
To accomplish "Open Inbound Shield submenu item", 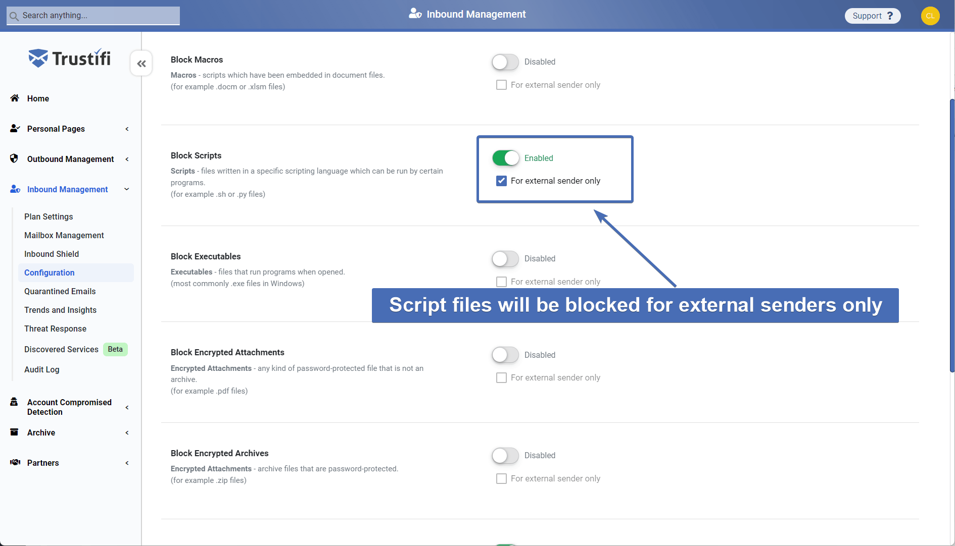I will pos(52,254).
